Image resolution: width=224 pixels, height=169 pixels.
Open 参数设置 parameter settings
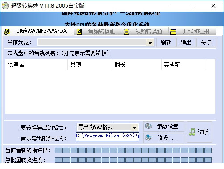[x=164, y=126]
